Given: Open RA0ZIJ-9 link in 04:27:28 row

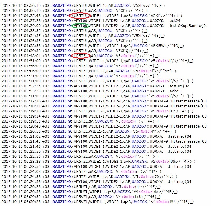Looking at the screenshot, I should pos(61,20).
